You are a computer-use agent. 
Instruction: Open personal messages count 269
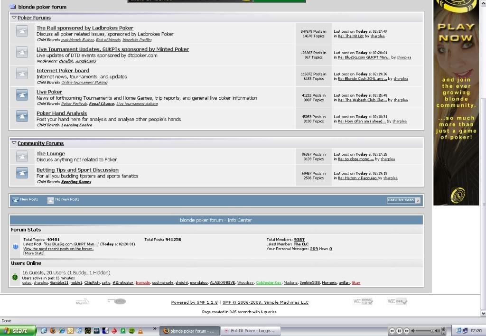[314, 249]
